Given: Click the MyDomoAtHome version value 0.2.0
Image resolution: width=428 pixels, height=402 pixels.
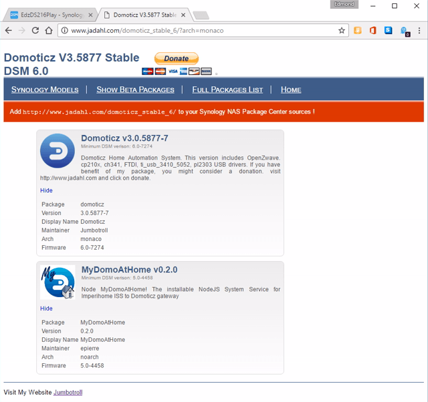Looking at the screenshot, I should (x=87, y=331).
